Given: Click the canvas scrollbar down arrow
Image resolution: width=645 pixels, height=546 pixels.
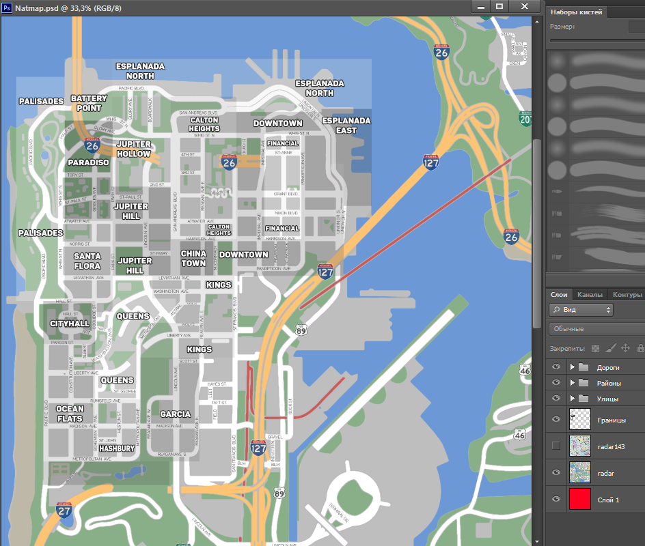Looking at the screenshot, I should [x=537, y=541].
